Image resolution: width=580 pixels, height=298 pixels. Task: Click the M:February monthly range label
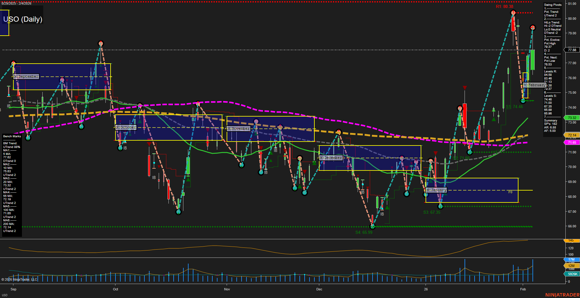pos(535,85)
